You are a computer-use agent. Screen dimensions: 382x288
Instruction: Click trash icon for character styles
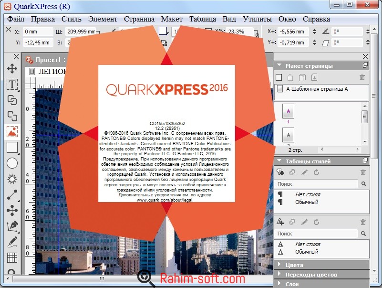(x=363, y=222)
